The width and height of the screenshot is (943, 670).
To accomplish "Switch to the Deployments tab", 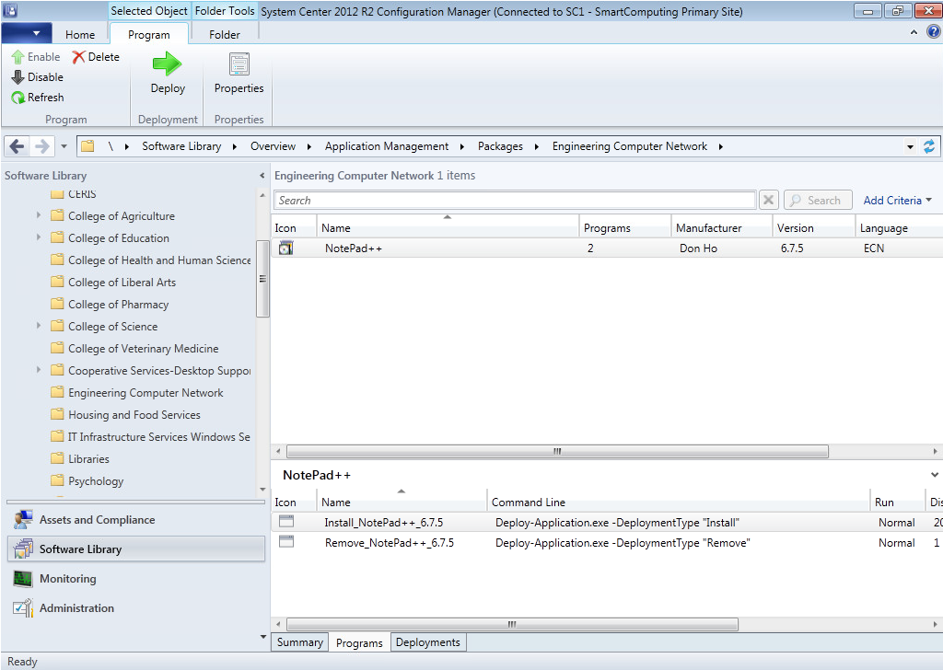I will point(427,642).
